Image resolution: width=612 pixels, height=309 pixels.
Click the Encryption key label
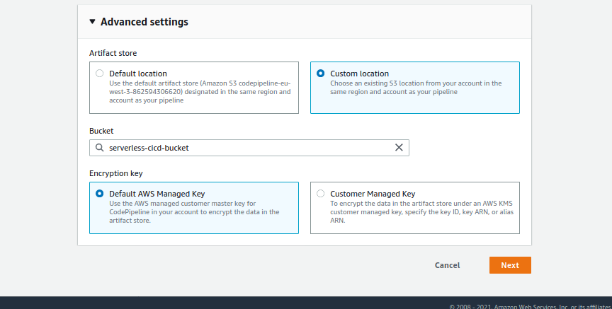pos(118,173)
